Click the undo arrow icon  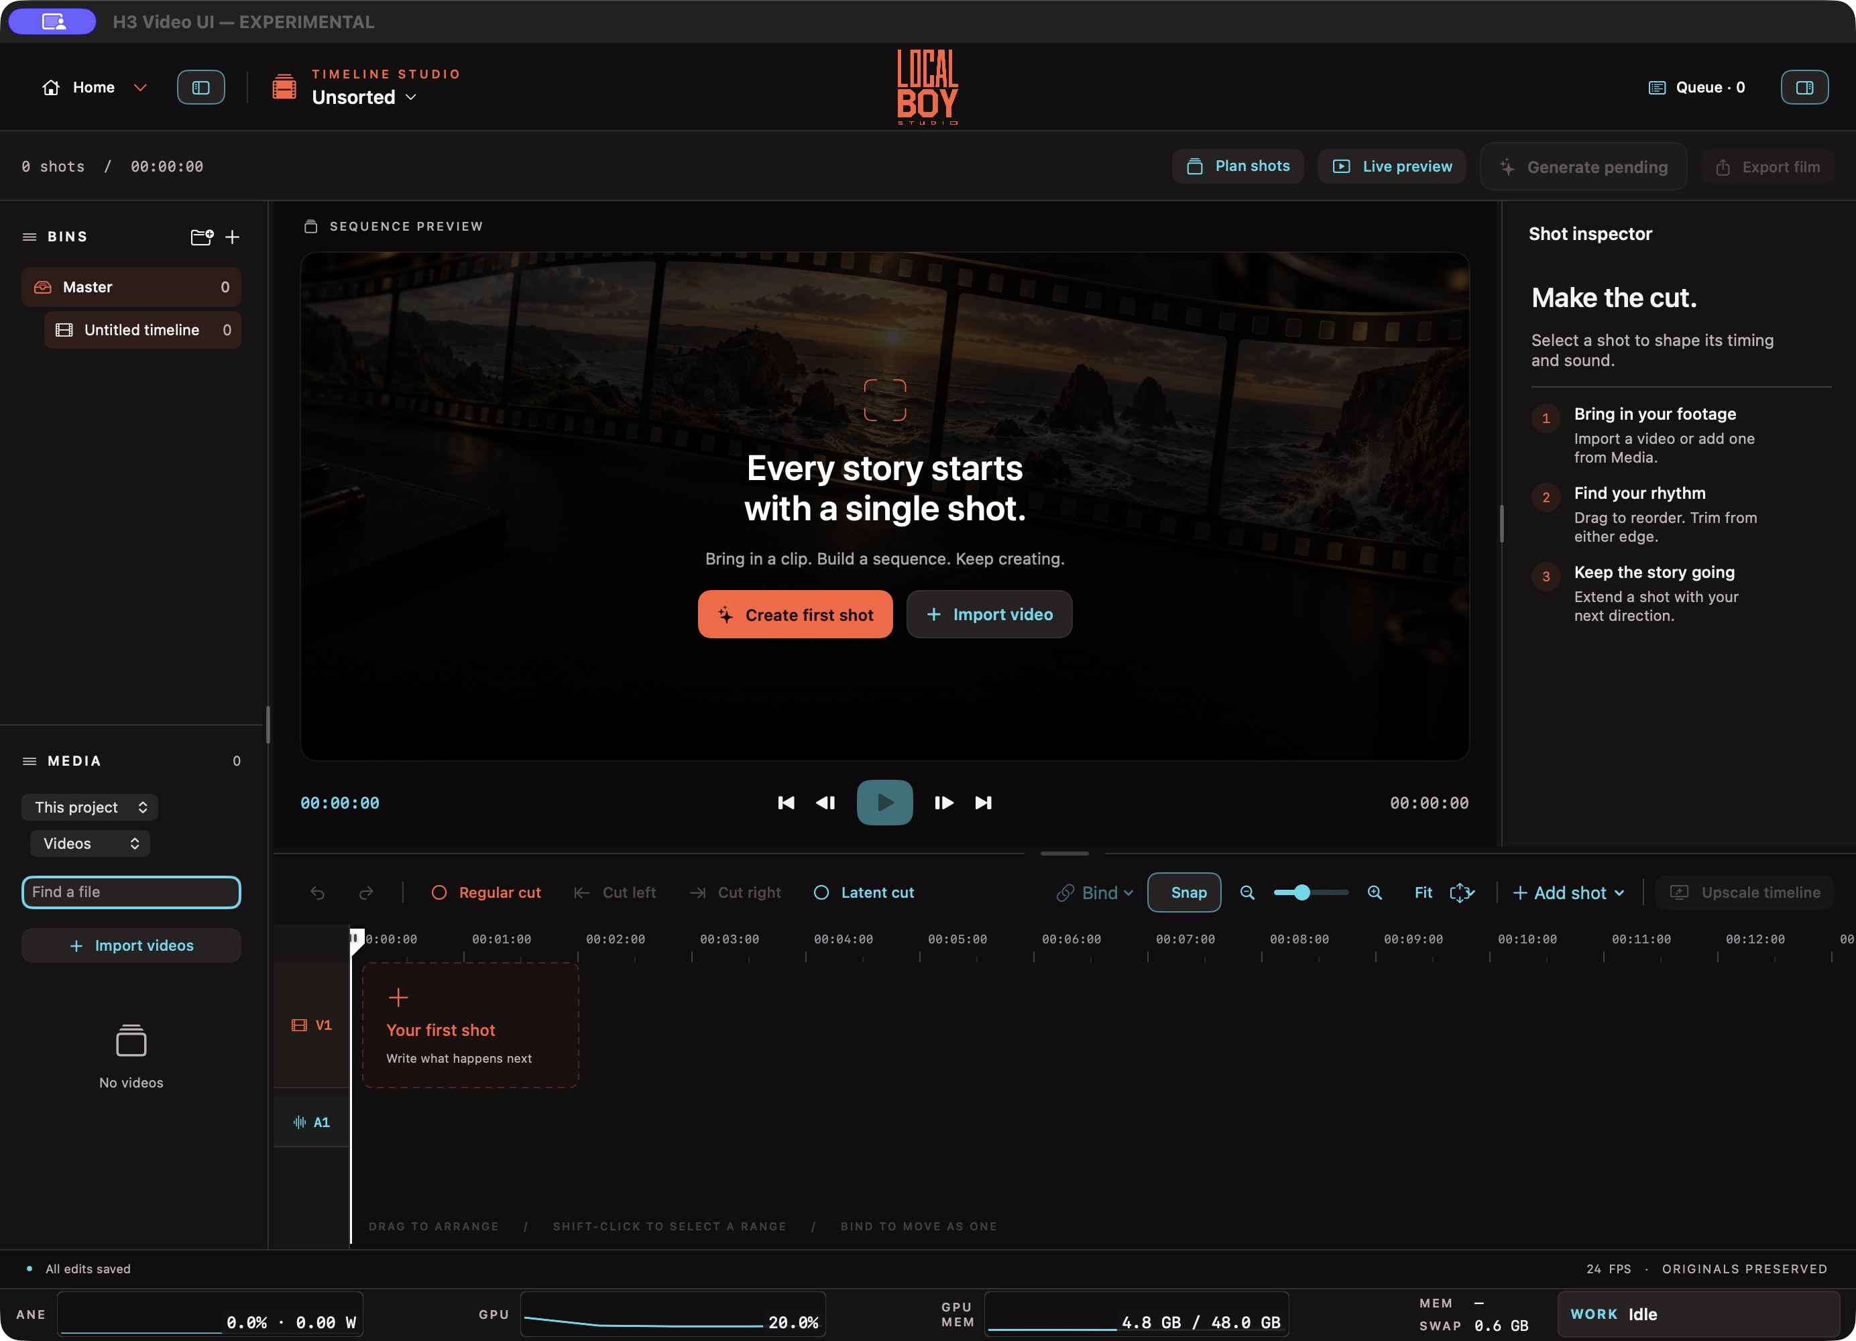(318, 892)
